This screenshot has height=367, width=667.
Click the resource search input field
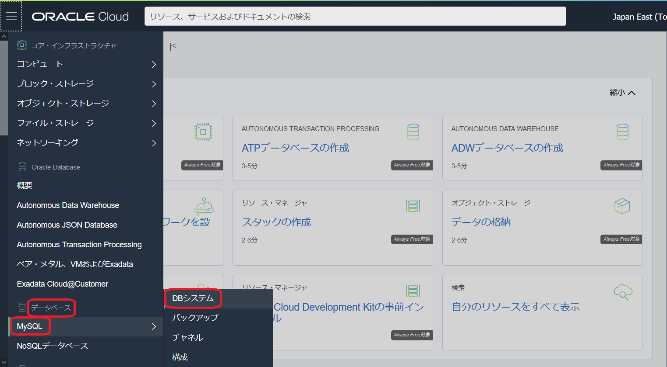coord(355,17)
